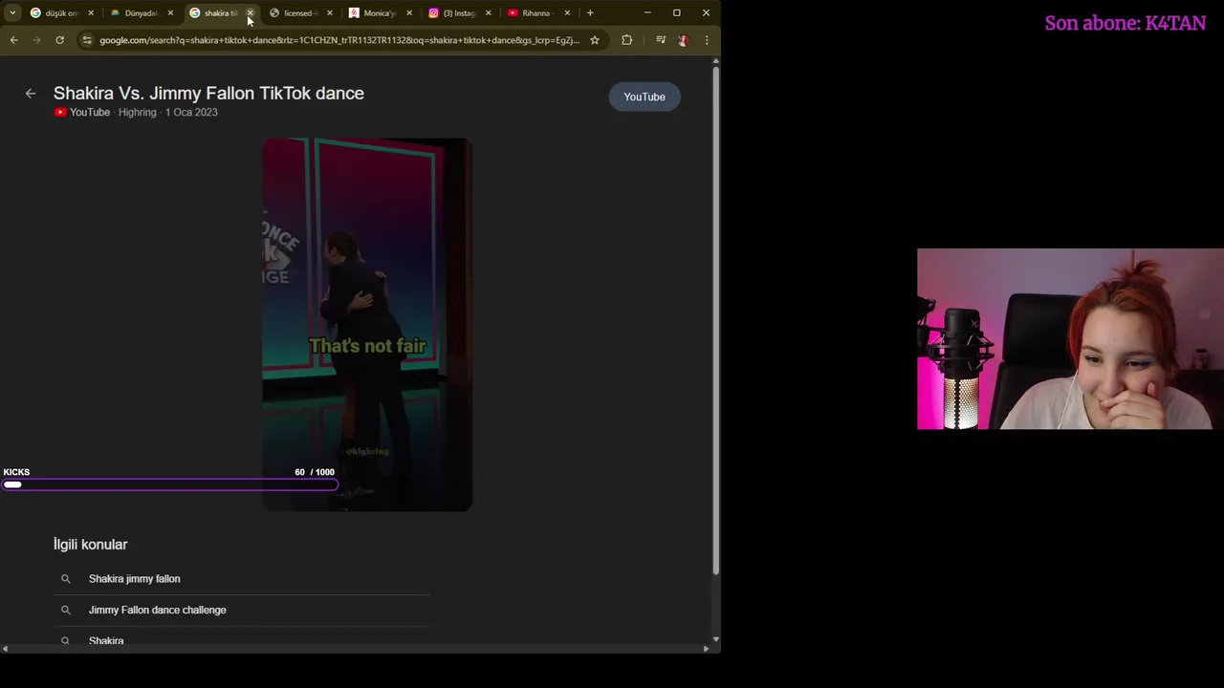Close the 'licensed' tab
Screen dimensions: 1224x688
click(x=329, y=13)
